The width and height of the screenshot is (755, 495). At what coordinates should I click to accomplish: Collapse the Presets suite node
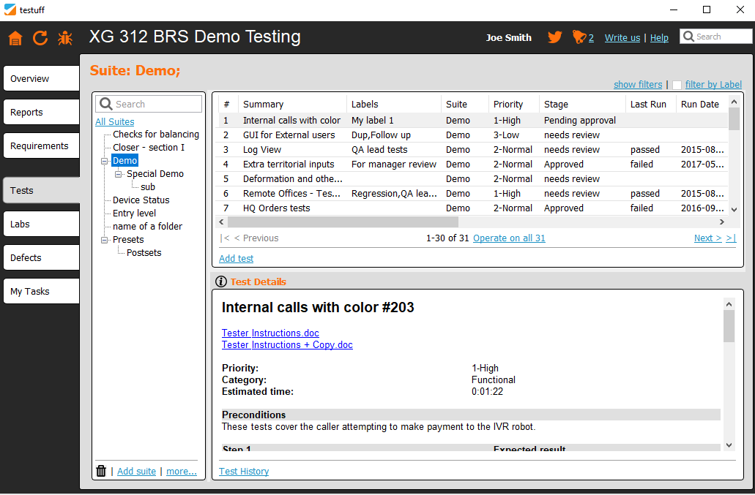coord(104,240)
